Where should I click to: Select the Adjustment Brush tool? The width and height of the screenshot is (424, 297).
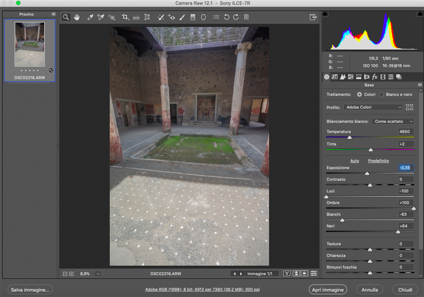pyautogui.click(x=182, y=17)
